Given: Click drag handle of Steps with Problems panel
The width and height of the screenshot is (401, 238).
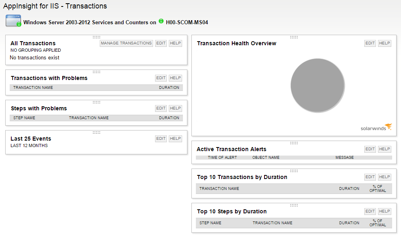Looking at the screenshot, I should tap(97, 102).
